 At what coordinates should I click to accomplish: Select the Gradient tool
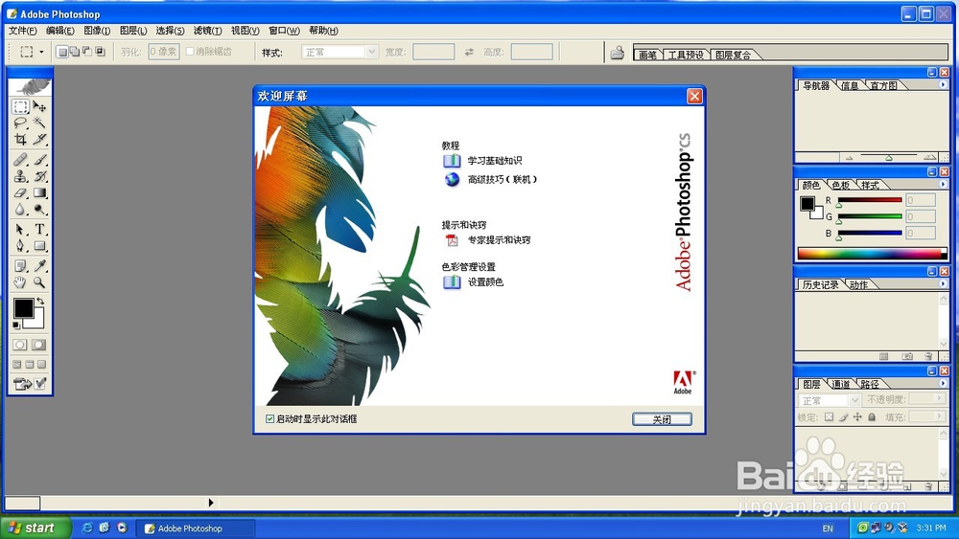39,192
